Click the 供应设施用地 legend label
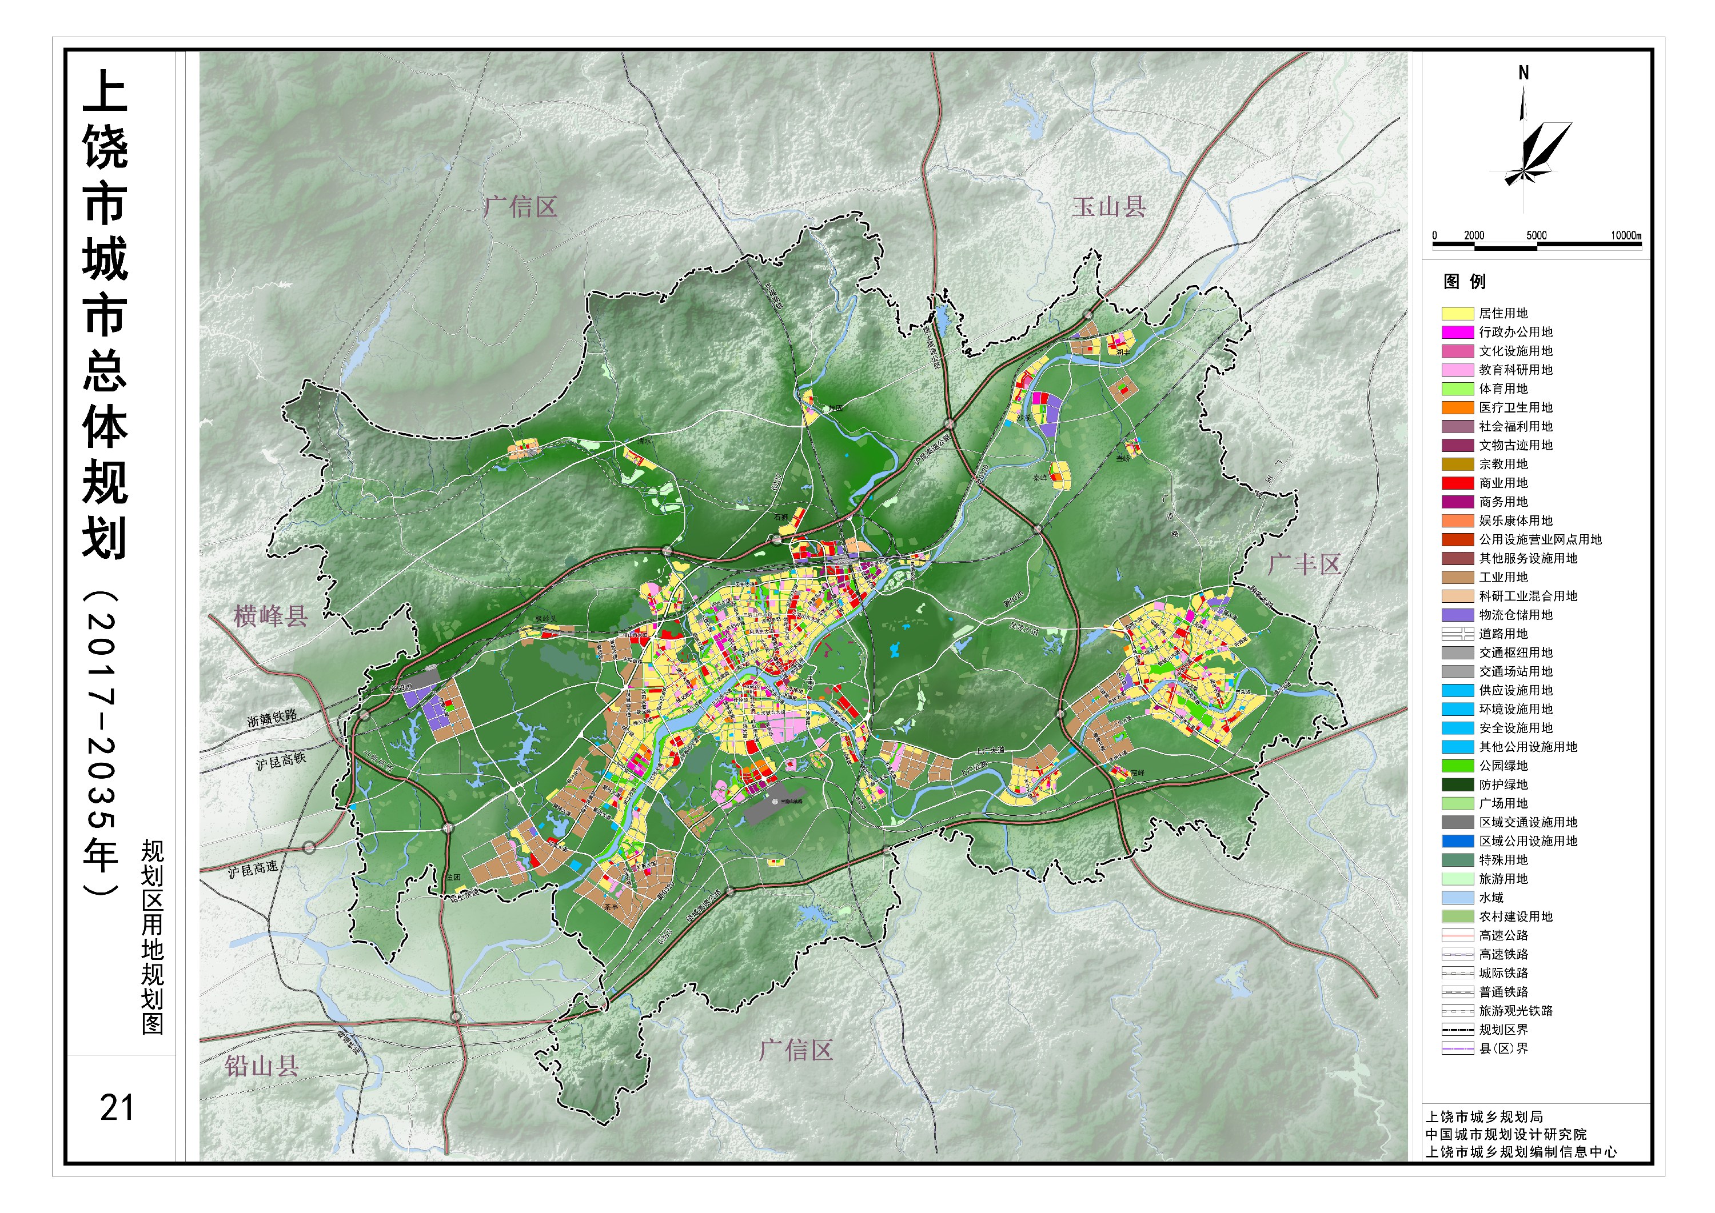 pyautogui.click(x=1515, y=690)
